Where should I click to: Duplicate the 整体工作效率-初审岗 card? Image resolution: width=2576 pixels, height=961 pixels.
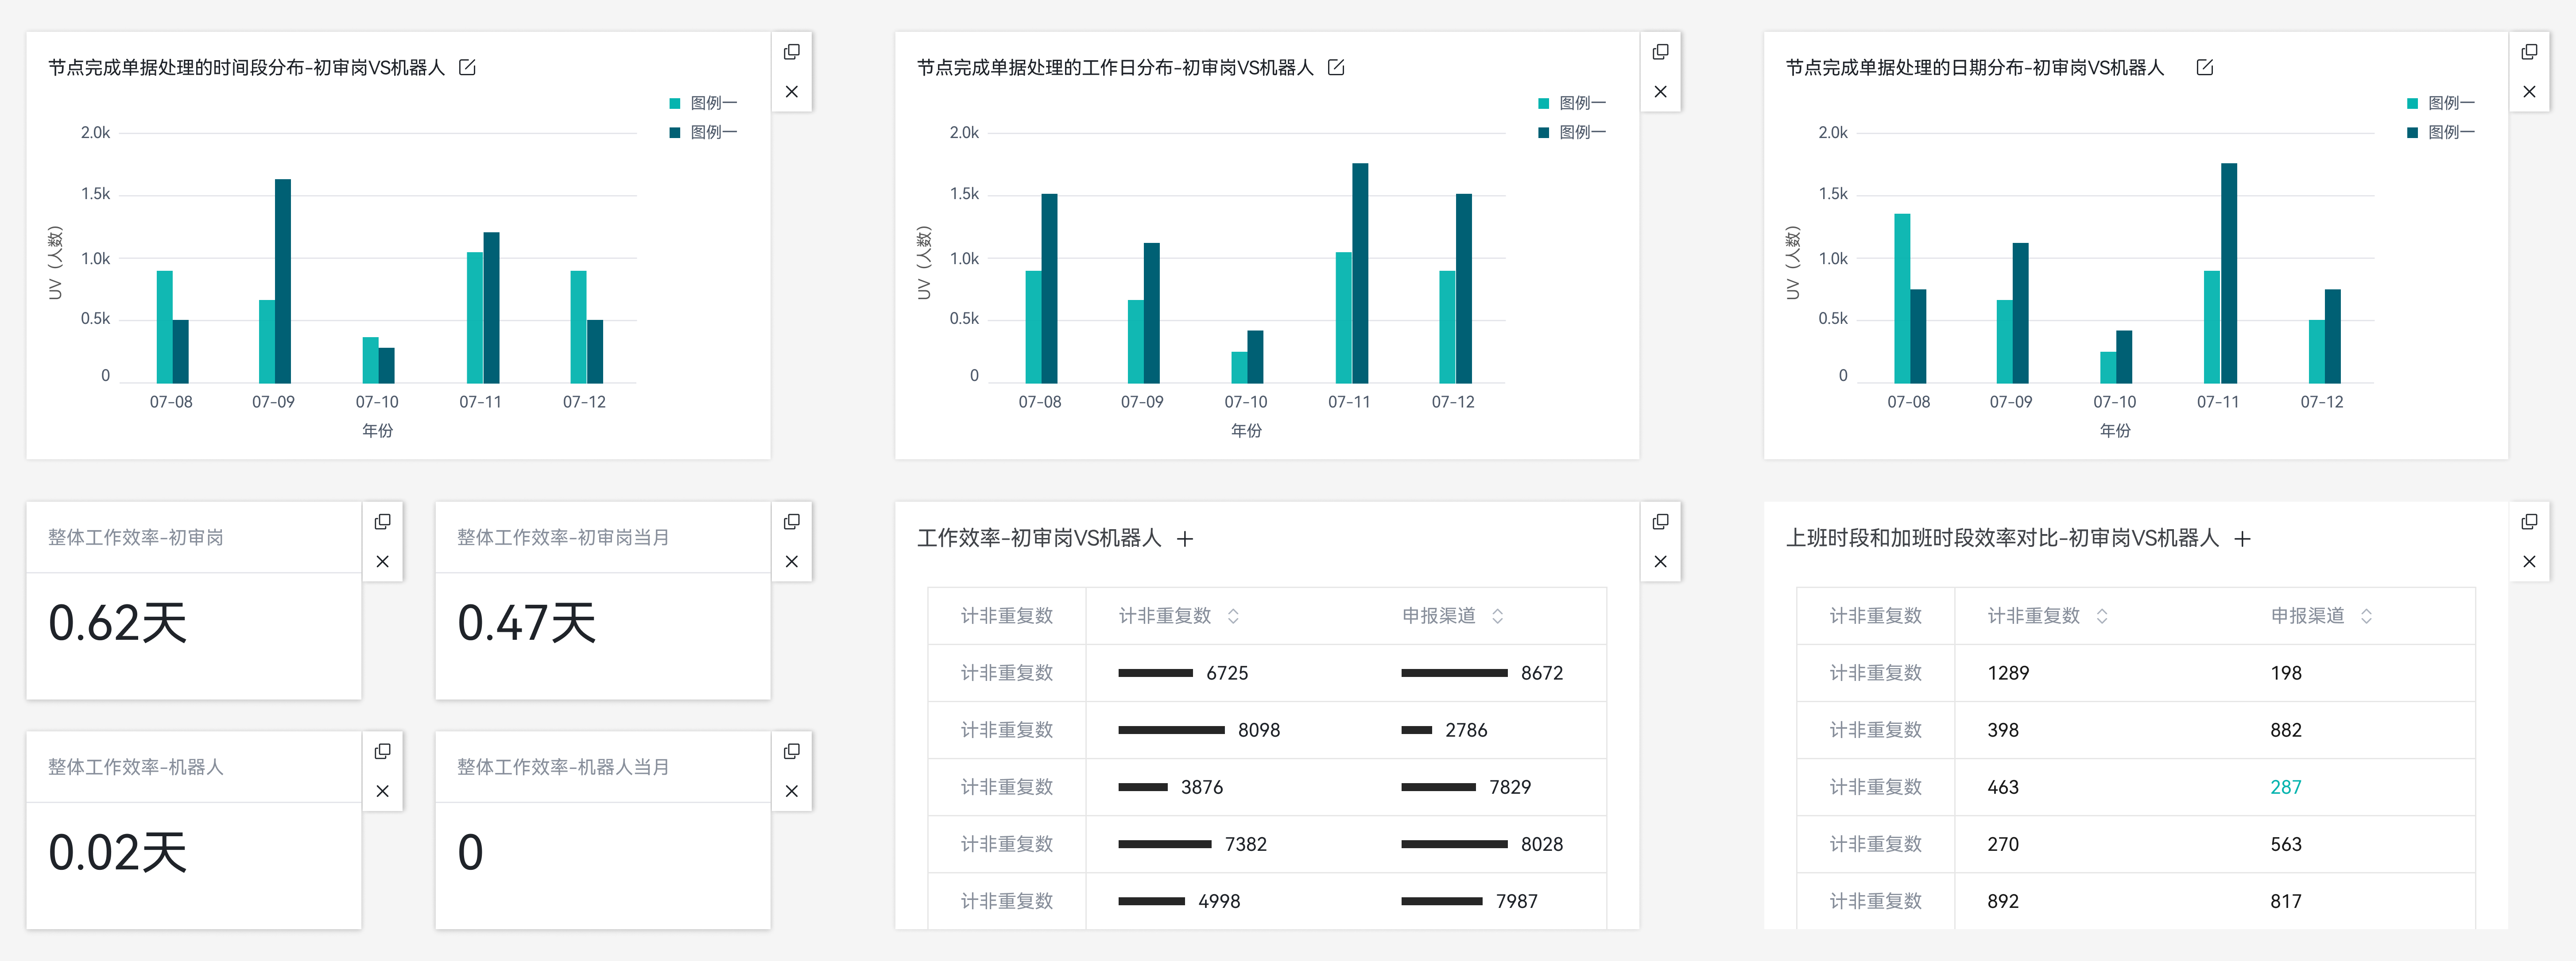click(382, 522)
